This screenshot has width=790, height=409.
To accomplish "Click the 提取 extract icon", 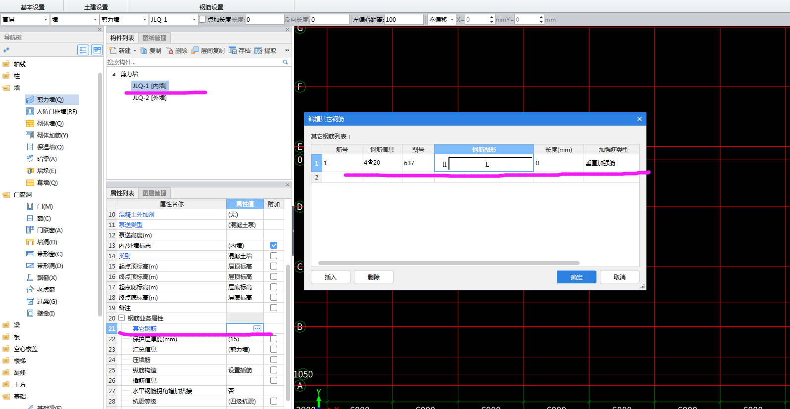I will pyautogui.click(x=258, y=50).
